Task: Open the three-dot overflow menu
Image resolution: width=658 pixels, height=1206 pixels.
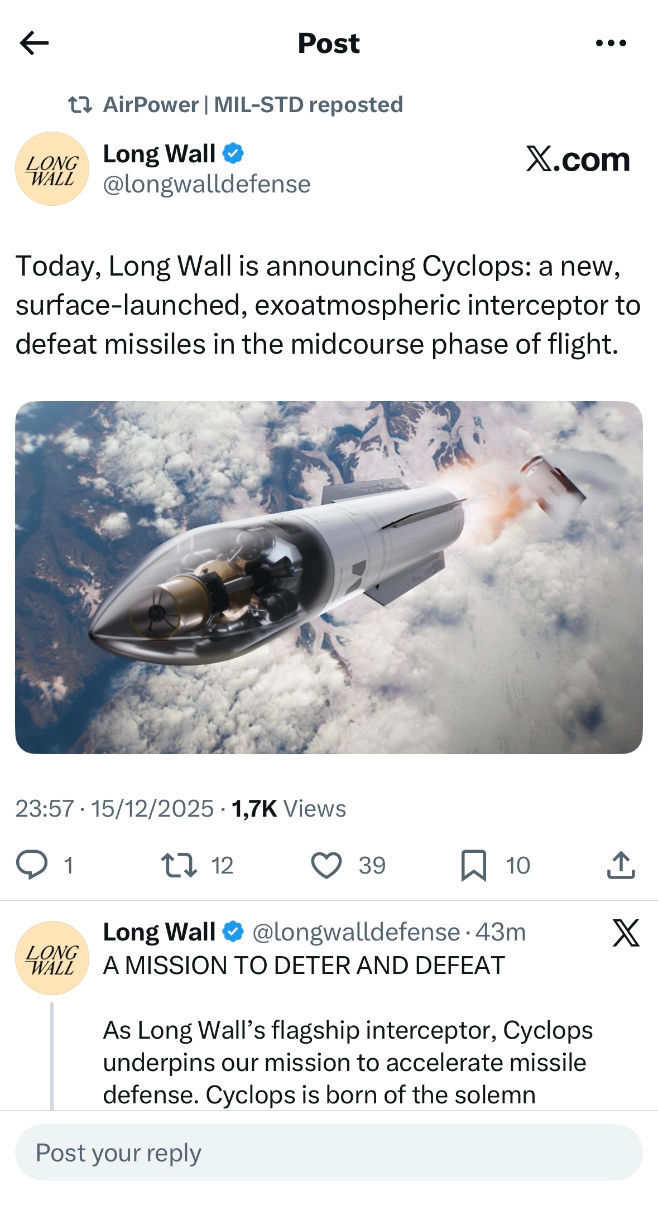Action: 613,42
